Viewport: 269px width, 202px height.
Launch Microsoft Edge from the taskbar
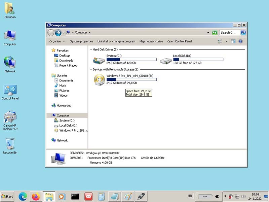(x=23, y=196)
